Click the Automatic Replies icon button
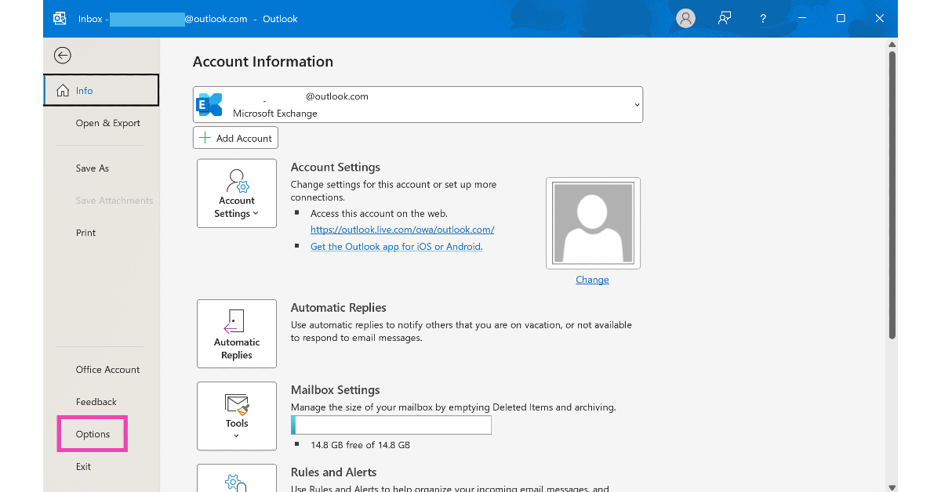Image resolution: width=941 pixels, height=492 pixels. click(237, 334)
